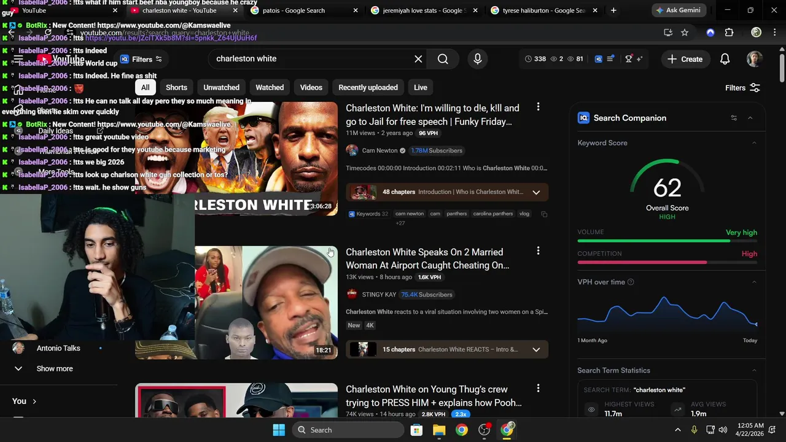
Task: Open Microsoft Store from taskbar
Action: click(416, 430)
